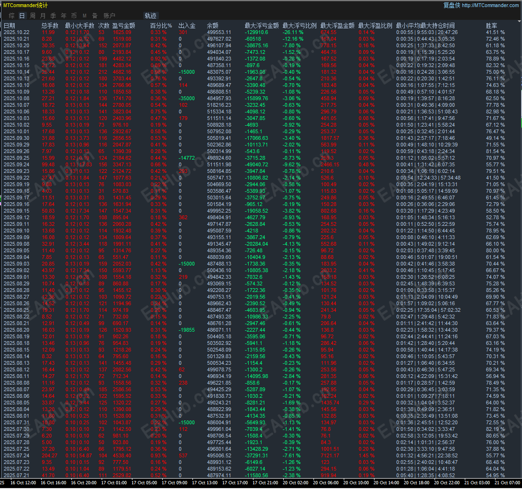Open the M tab
The height and width of the screenshot is (489, 522).
pyautogui.click(x=85, y=16)
